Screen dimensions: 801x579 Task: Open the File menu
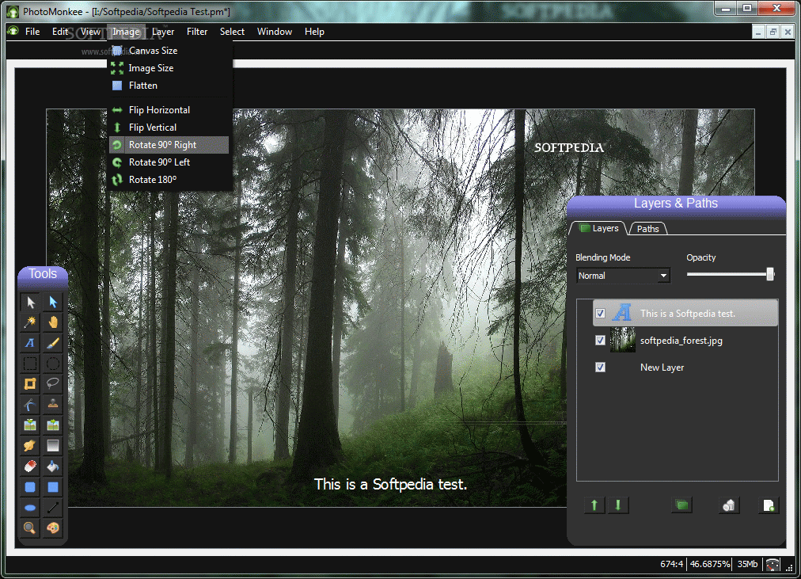click(x=32, y=32)
